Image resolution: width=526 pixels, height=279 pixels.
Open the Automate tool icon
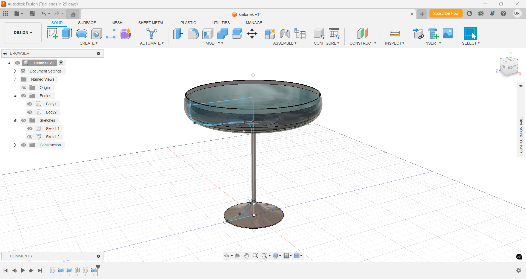pyautogui.click(x=151, y=34)
